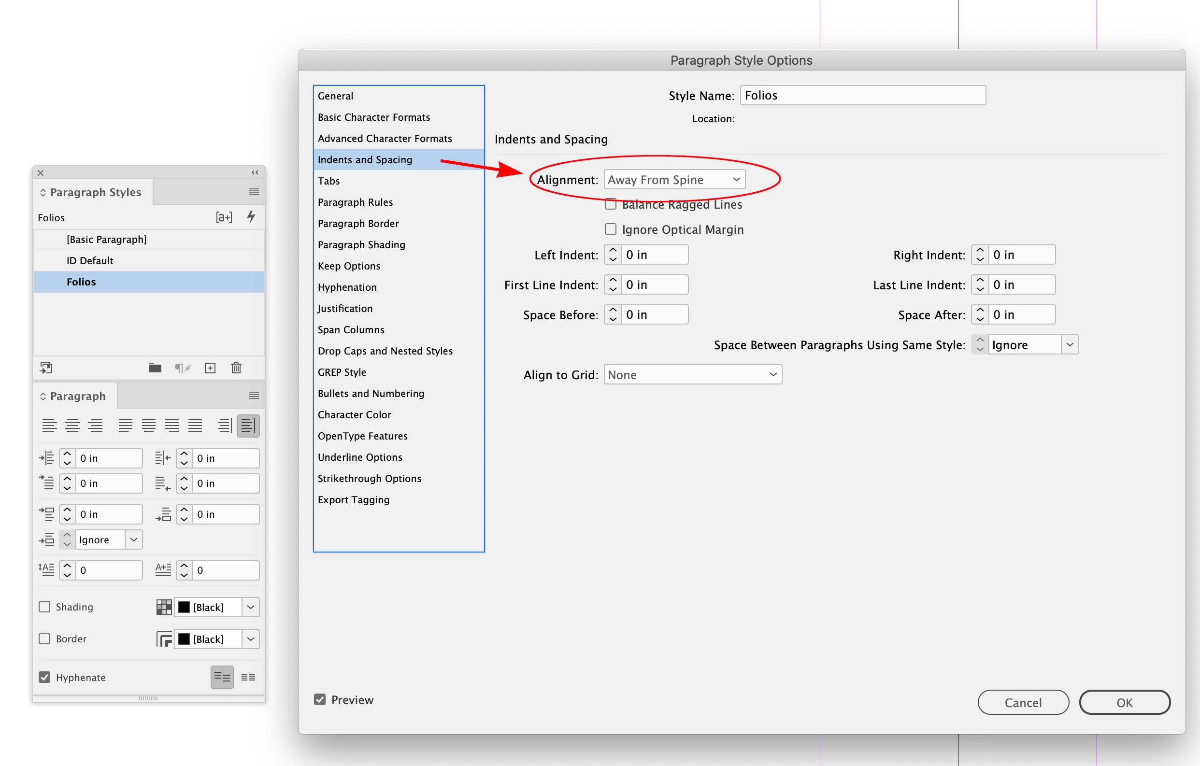Click the Quick Apply lightning icon

coord(251,217)
